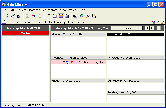Click the red Today bar
The width and height of the screenshot is (166, 108).
tap(25, 33)
